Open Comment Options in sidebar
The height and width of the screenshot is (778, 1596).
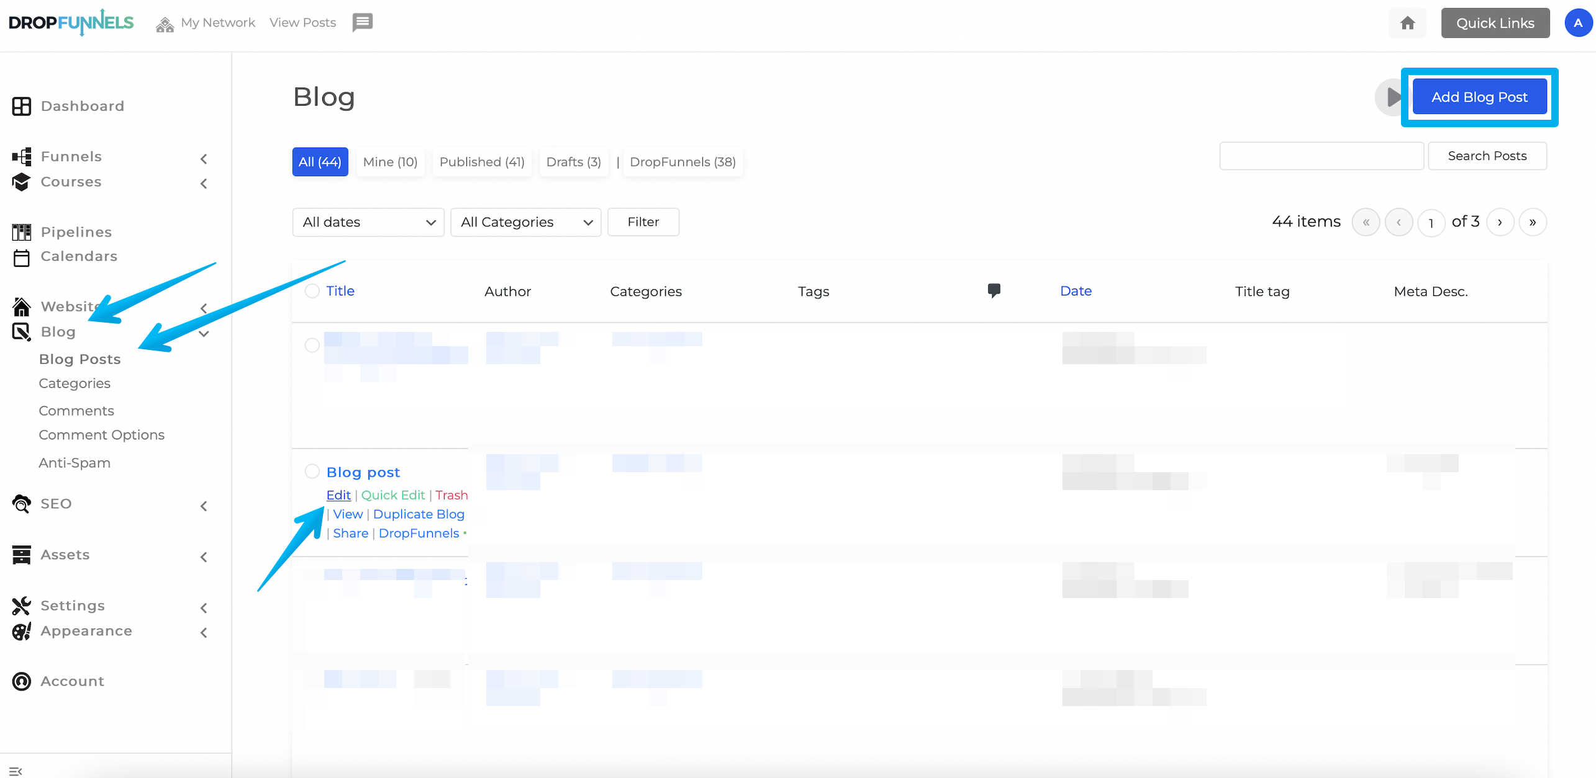pos(102,435)
